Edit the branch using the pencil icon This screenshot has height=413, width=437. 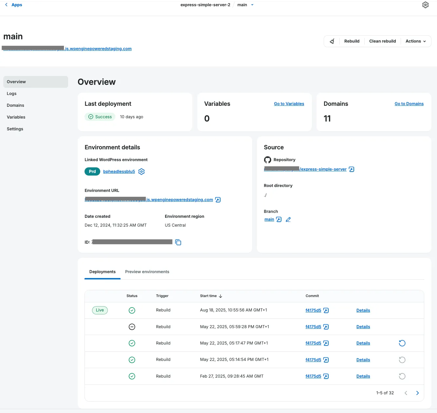click(288, 219)
